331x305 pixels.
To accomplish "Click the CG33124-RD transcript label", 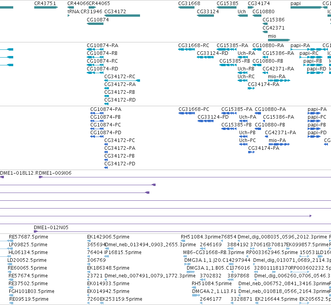I will (213, 53).
